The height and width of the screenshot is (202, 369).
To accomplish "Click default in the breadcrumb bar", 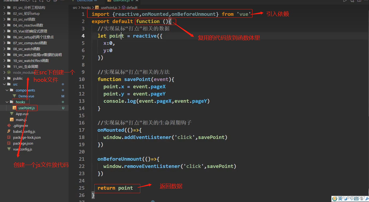I will (132, 8).
